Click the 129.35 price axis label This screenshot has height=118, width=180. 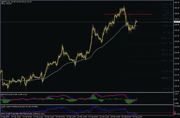[x=177, y=92]
